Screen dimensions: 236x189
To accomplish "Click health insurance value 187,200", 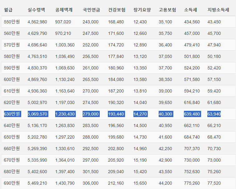I will (x=116, y=91).
